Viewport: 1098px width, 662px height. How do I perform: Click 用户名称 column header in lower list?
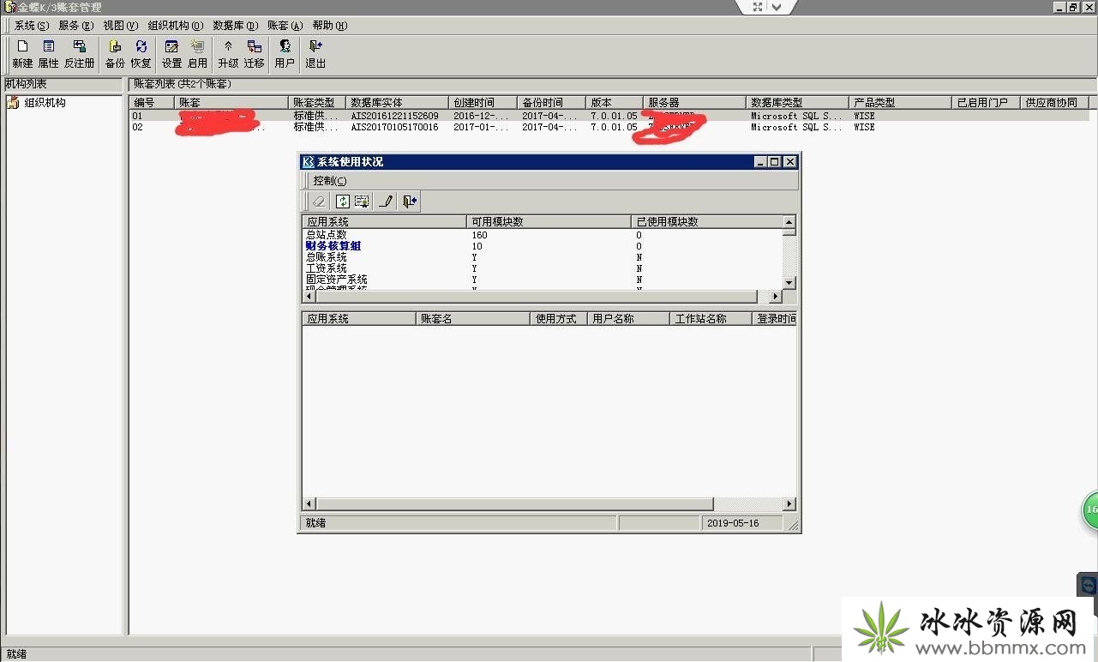(x=628, y=318)
